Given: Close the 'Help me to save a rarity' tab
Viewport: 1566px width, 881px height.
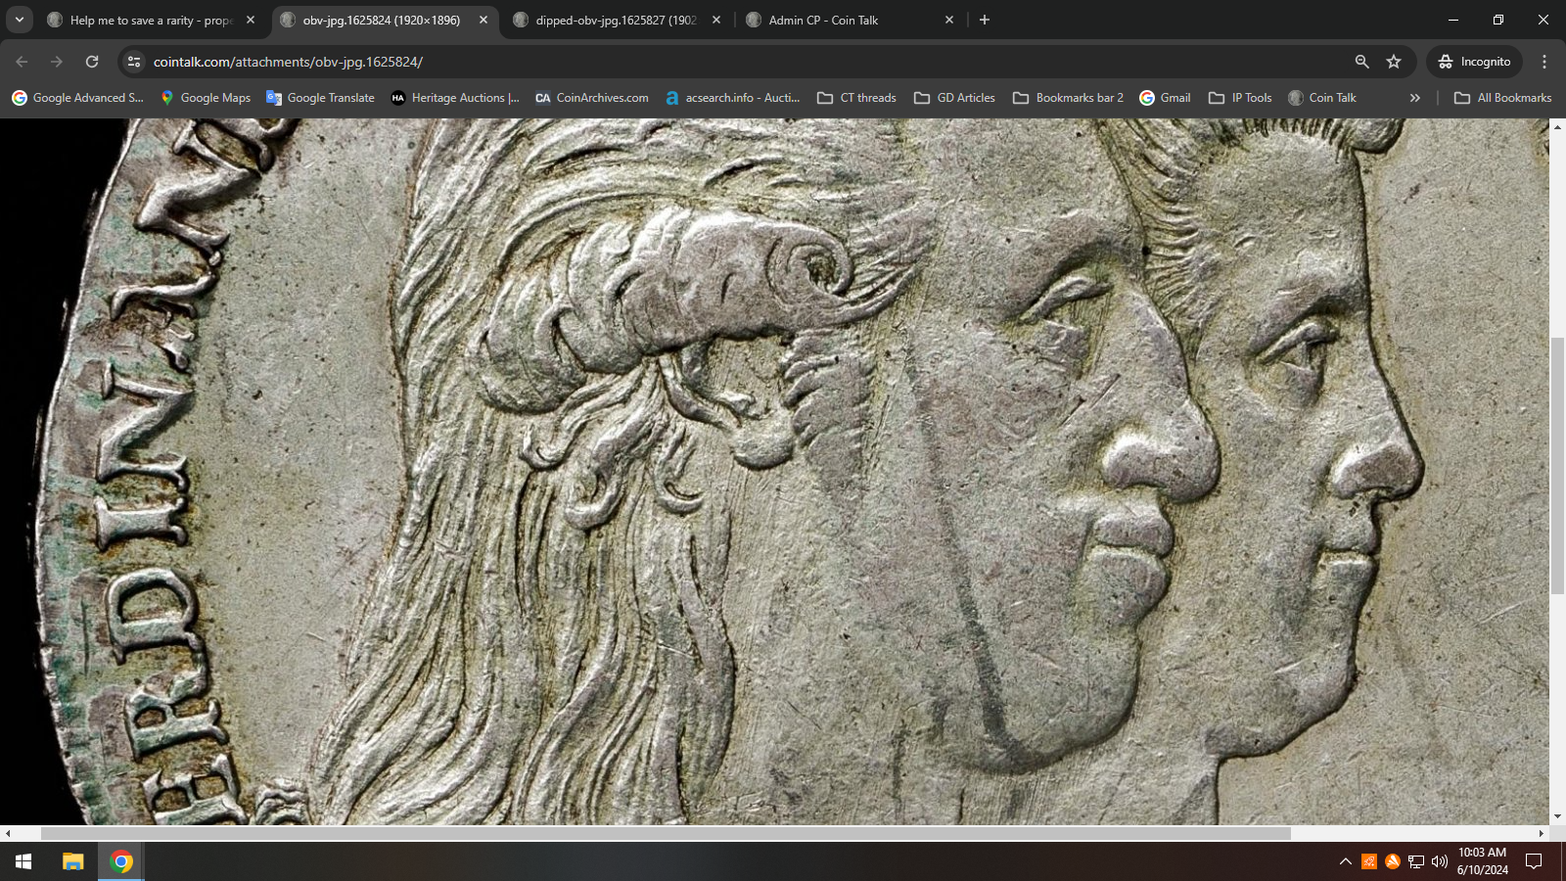Looking at the screenshot, I should pyautogui.click(x=251, y=20).
